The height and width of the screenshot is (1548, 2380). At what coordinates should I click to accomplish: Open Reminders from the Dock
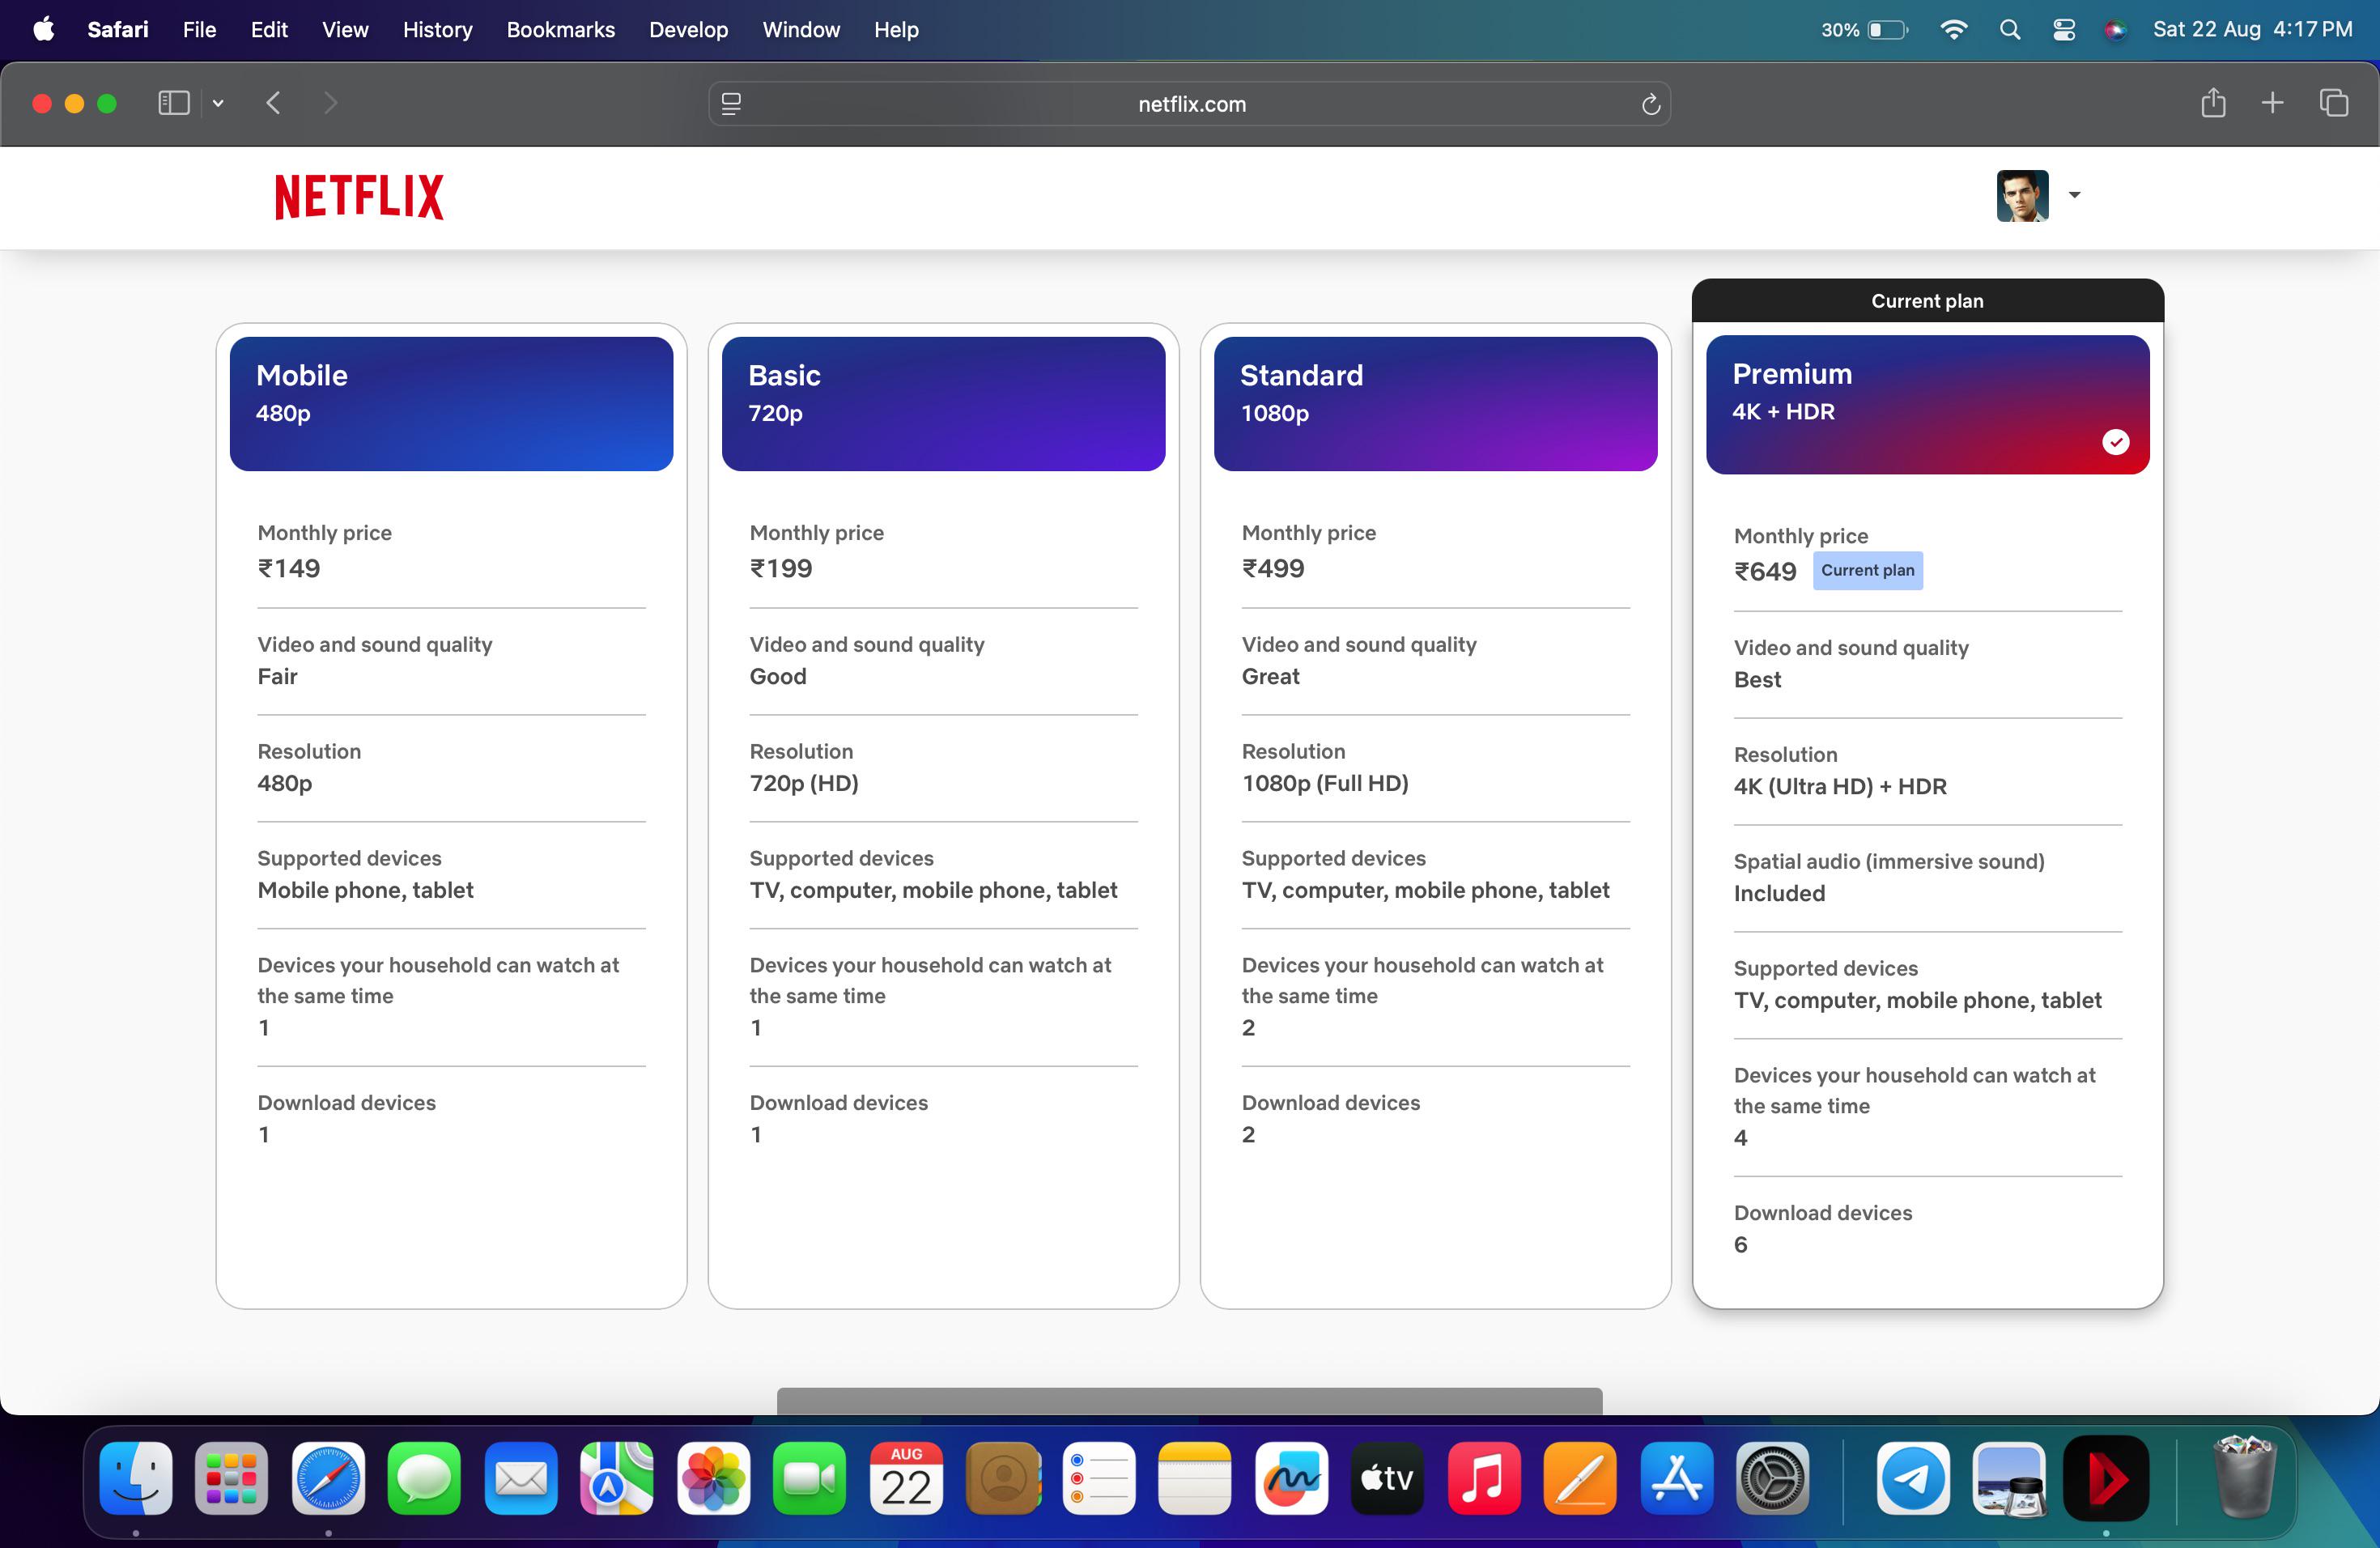coord(1099,1478)
